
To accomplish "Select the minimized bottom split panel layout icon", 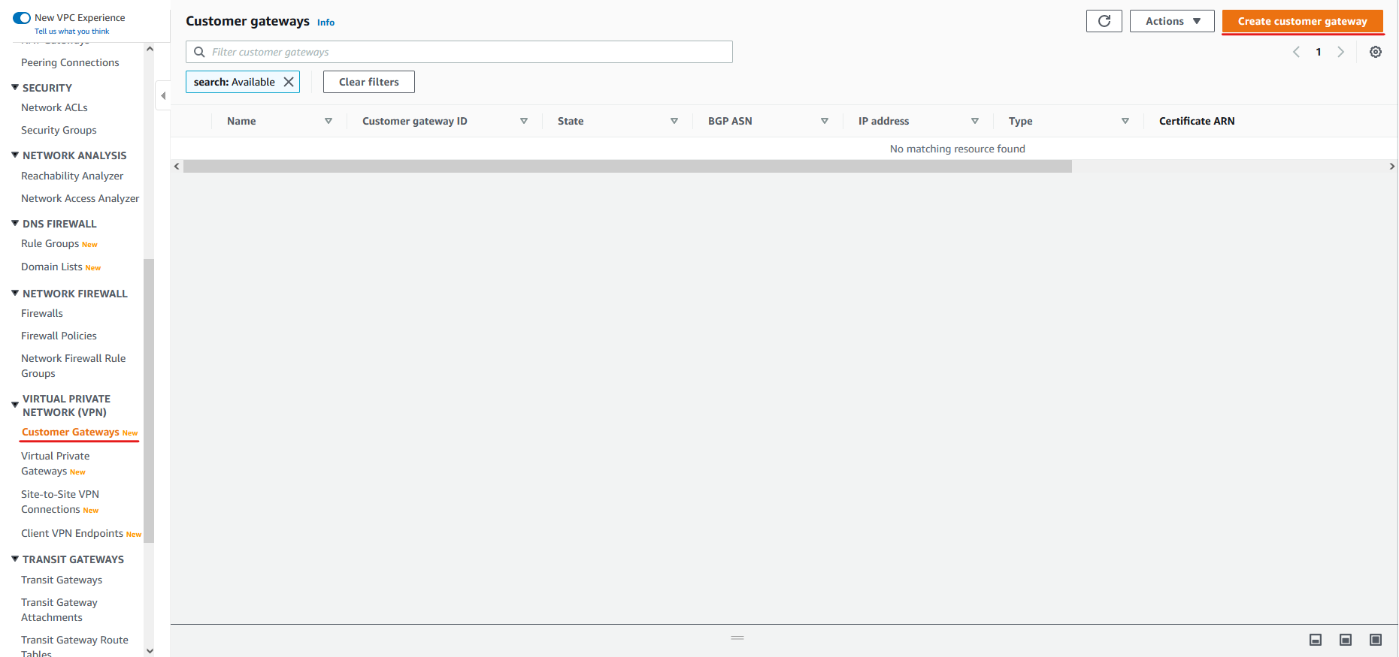I will (1316, 640).
